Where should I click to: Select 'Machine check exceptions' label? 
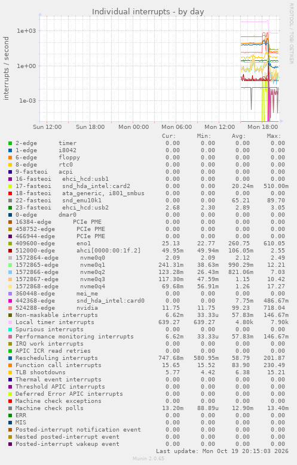click(59, 401)
